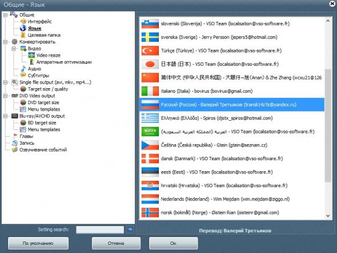Choose italiano (Italia) language entry
The width and height of the screenshot is (337, 253).
point(232,91)
